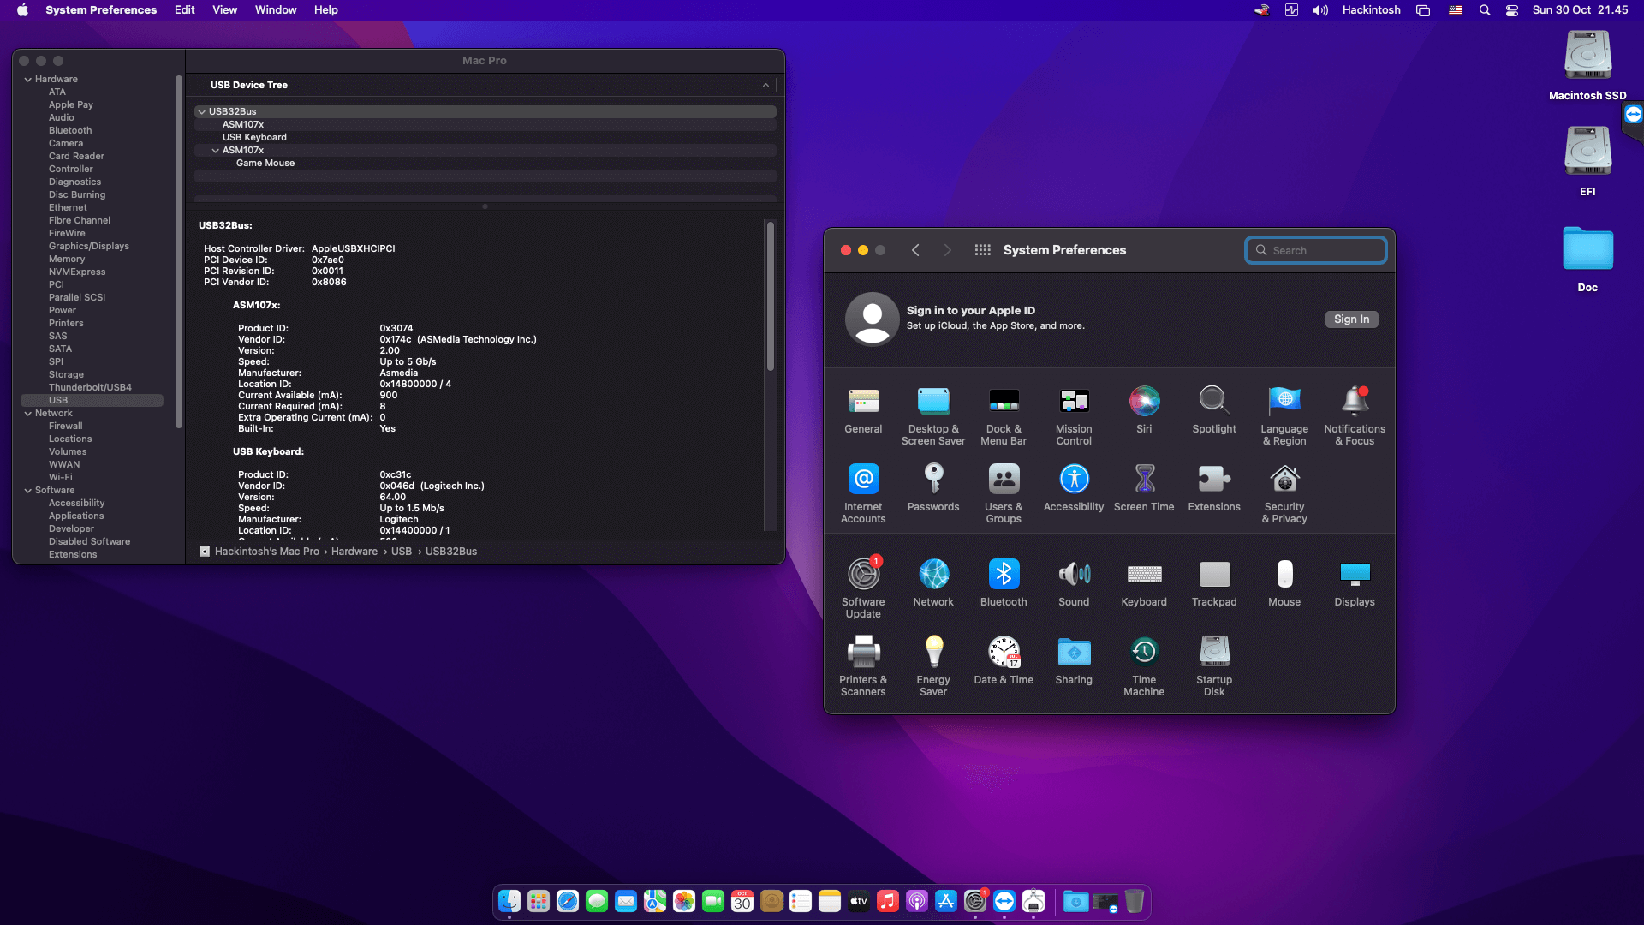Open the Window menu

[275, 10]
